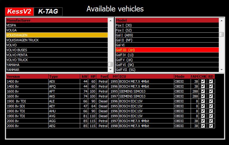This screenshot has height=145, width=229.
Task: Select VOLVO in the manufacturer list
Action: (57, 45)
